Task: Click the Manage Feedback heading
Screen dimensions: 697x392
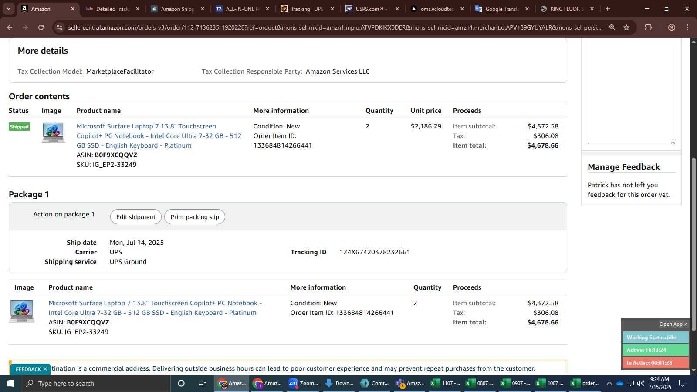Action: click(x=624, y=167)
